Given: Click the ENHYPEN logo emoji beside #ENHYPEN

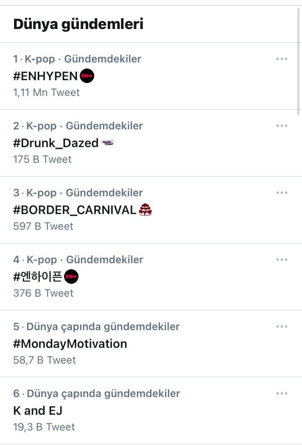Looking at the screenshot, I should [x=87, y=76].
